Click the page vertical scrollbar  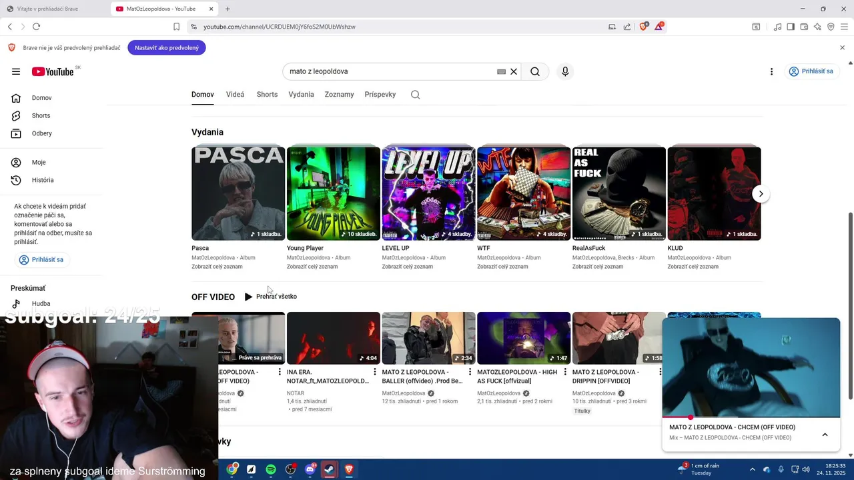coord(850,307)
